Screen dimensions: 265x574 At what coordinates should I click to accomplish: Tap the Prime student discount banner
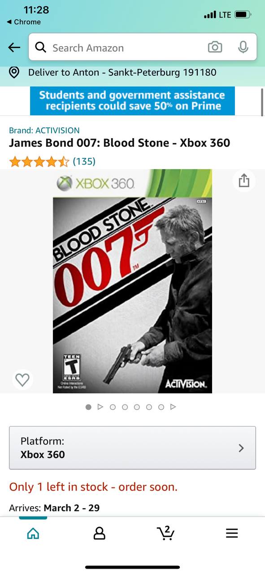132,101
